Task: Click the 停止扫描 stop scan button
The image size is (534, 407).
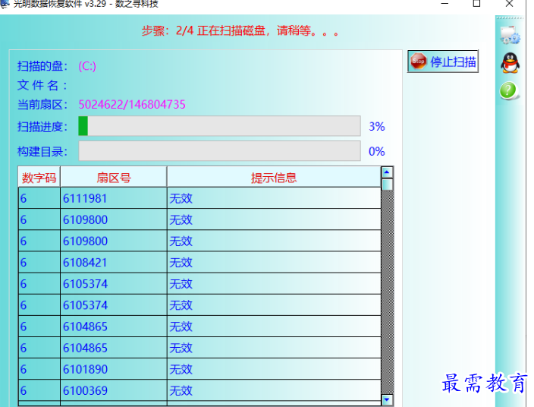Action: [x=443, y=62]
